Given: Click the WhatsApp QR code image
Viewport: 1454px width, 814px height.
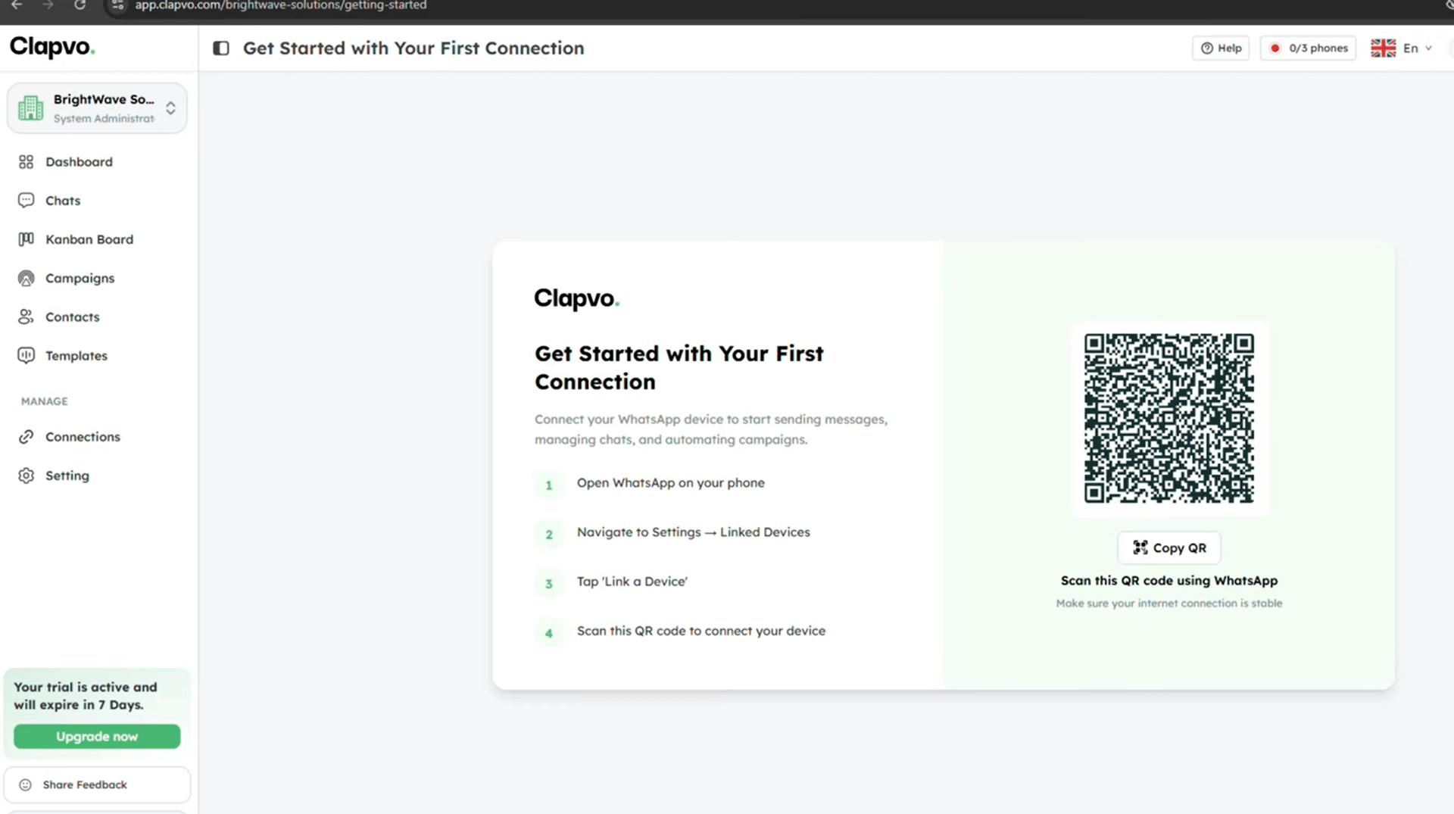Looking at the screenshot, I should pyautogui.click(x=1169, y=418).
